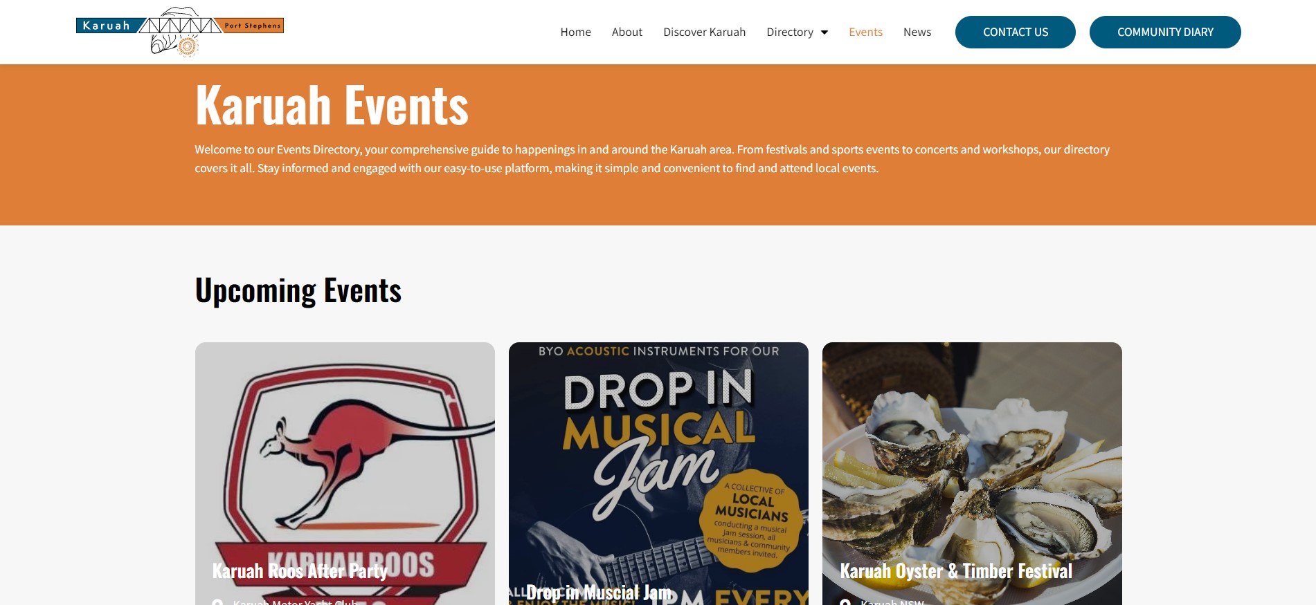
Task: Click Karuah Oyster & Timber Festival title
Action: [955, 571]
